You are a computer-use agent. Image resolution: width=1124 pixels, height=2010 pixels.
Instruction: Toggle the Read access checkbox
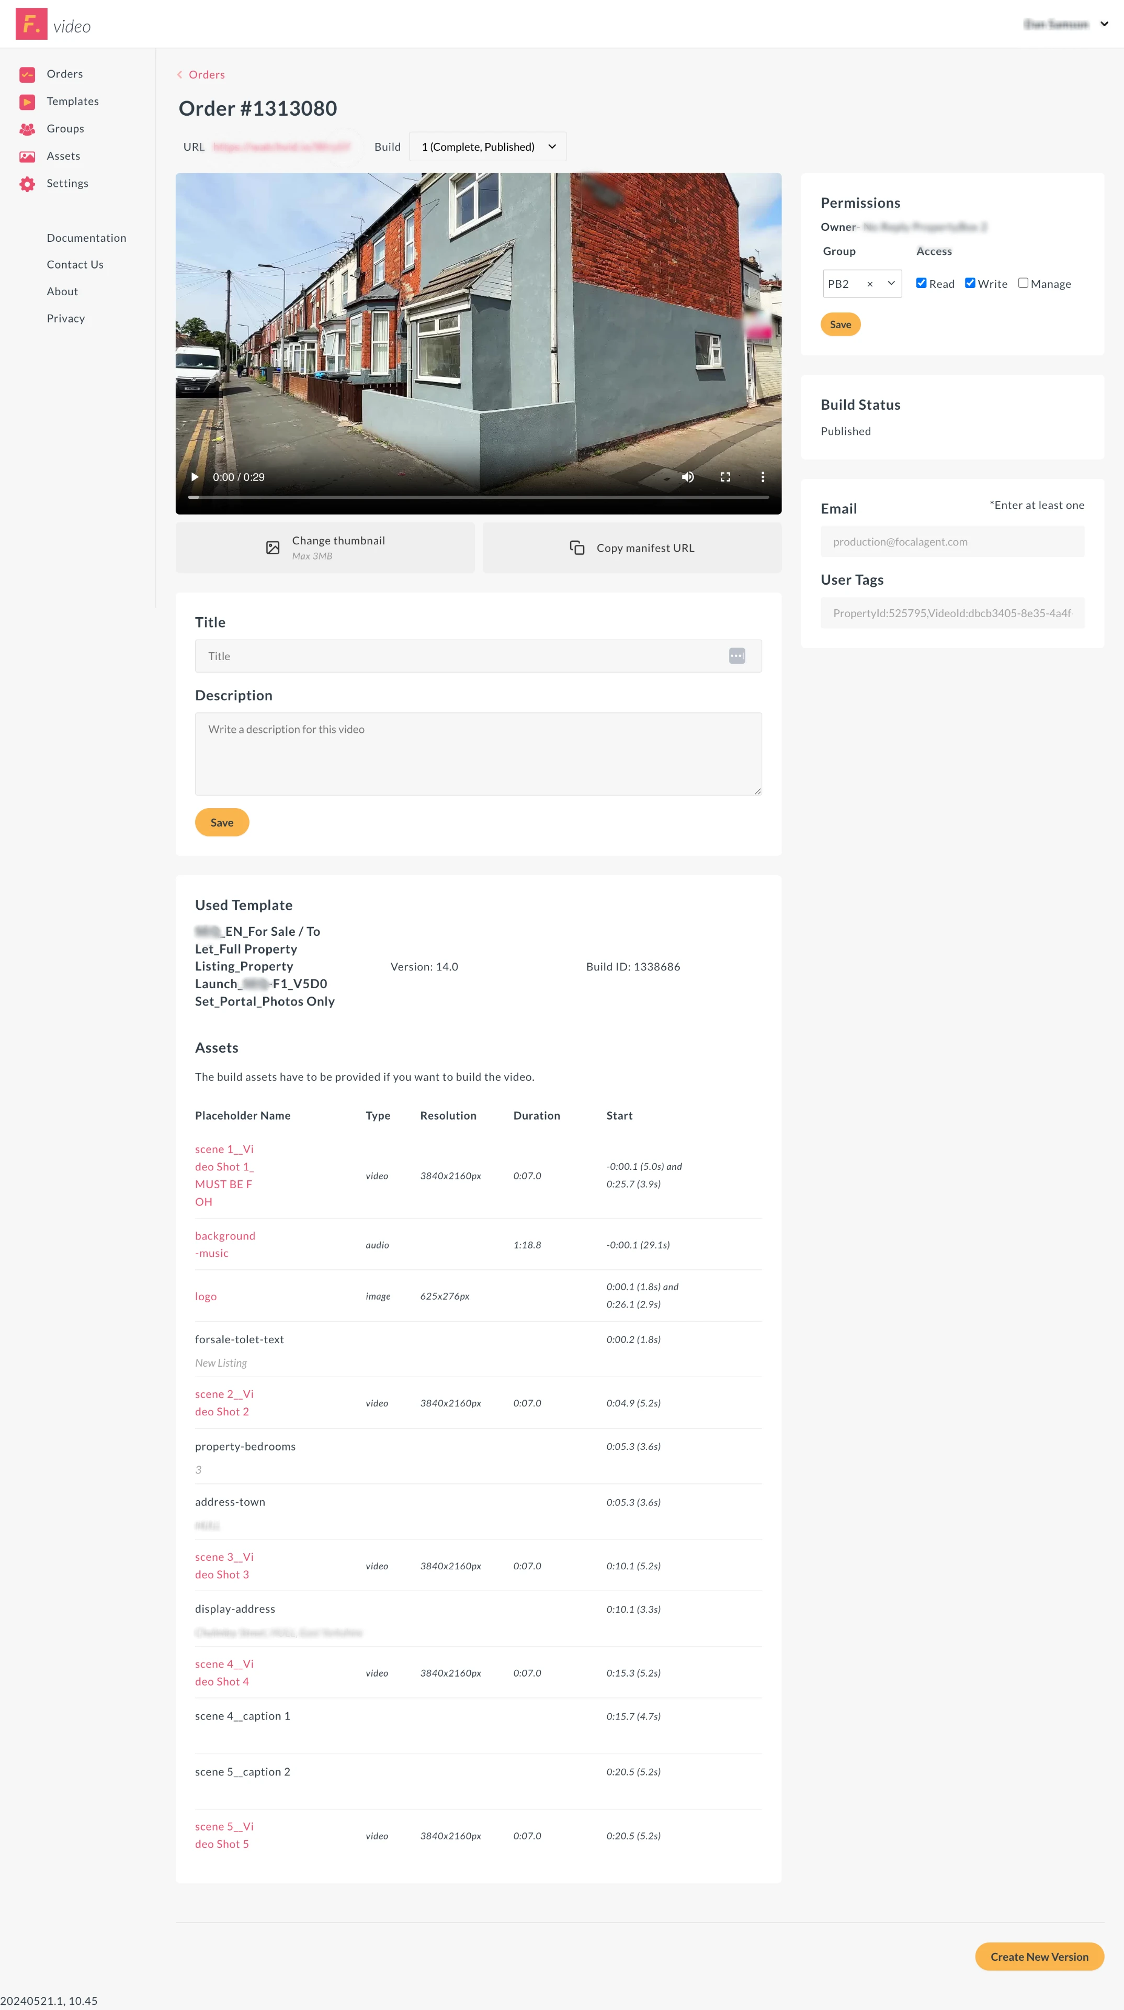click(922, 283)
